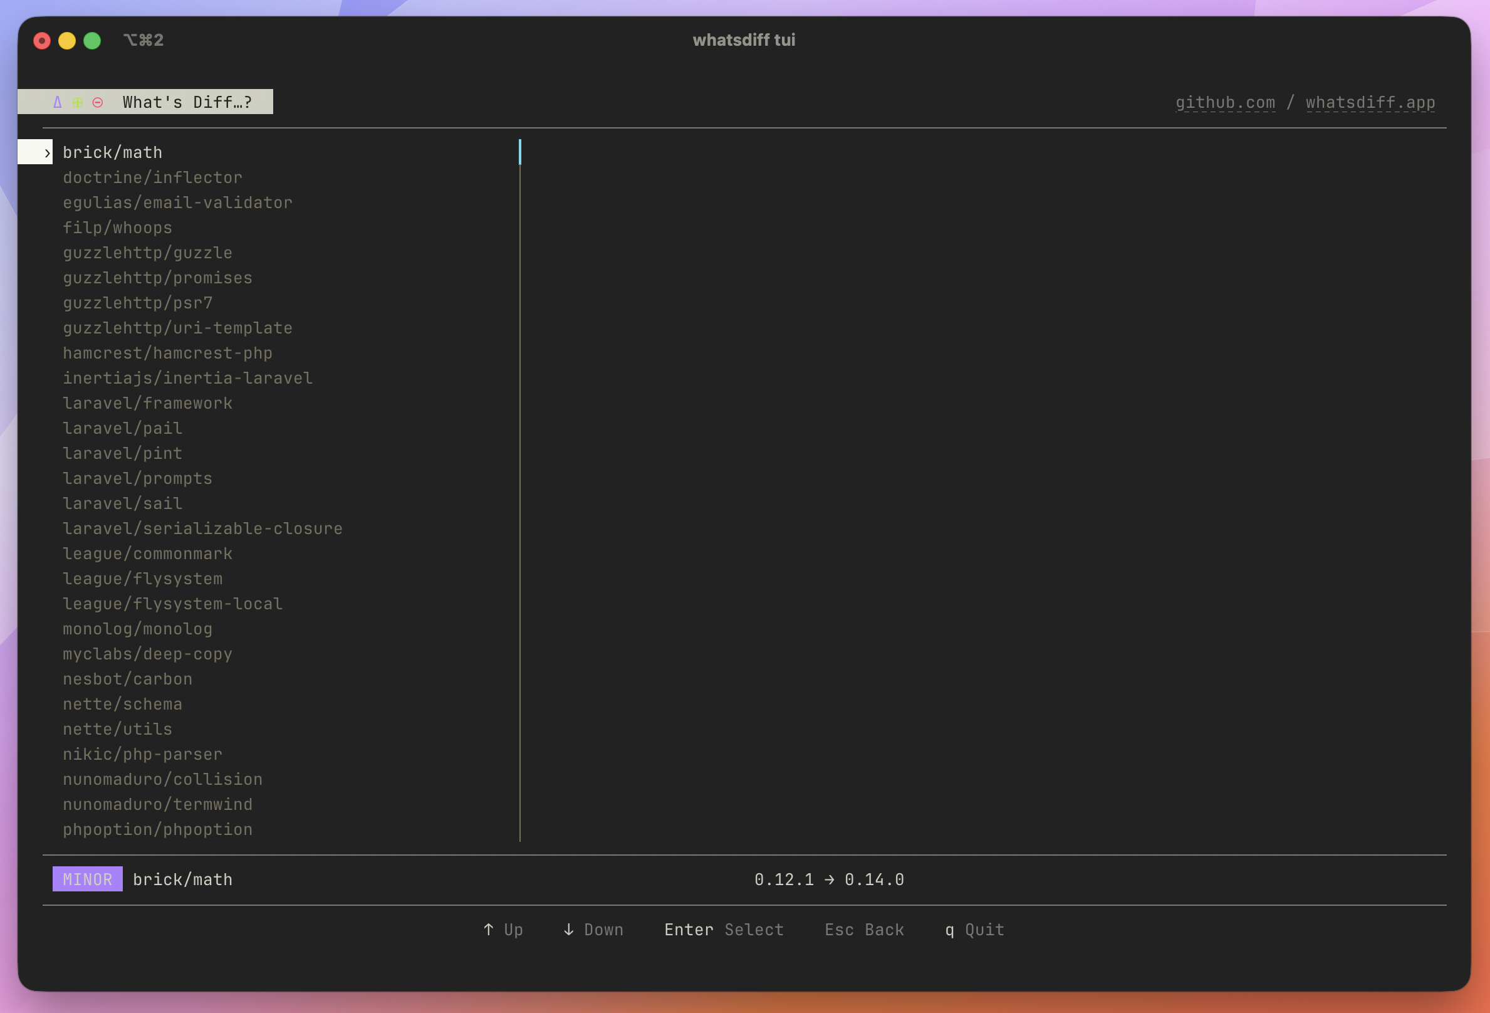The height and width of the screenshot is (1013, 1490).
Task: Select laravel/framework in the package list
Action: pos(147,403)
